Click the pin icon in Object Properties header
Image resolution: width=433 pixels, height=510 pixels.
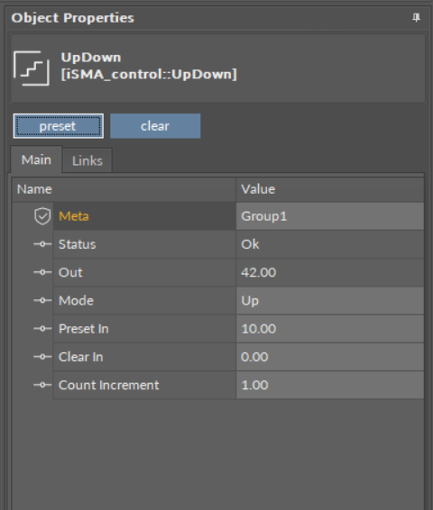416,17
